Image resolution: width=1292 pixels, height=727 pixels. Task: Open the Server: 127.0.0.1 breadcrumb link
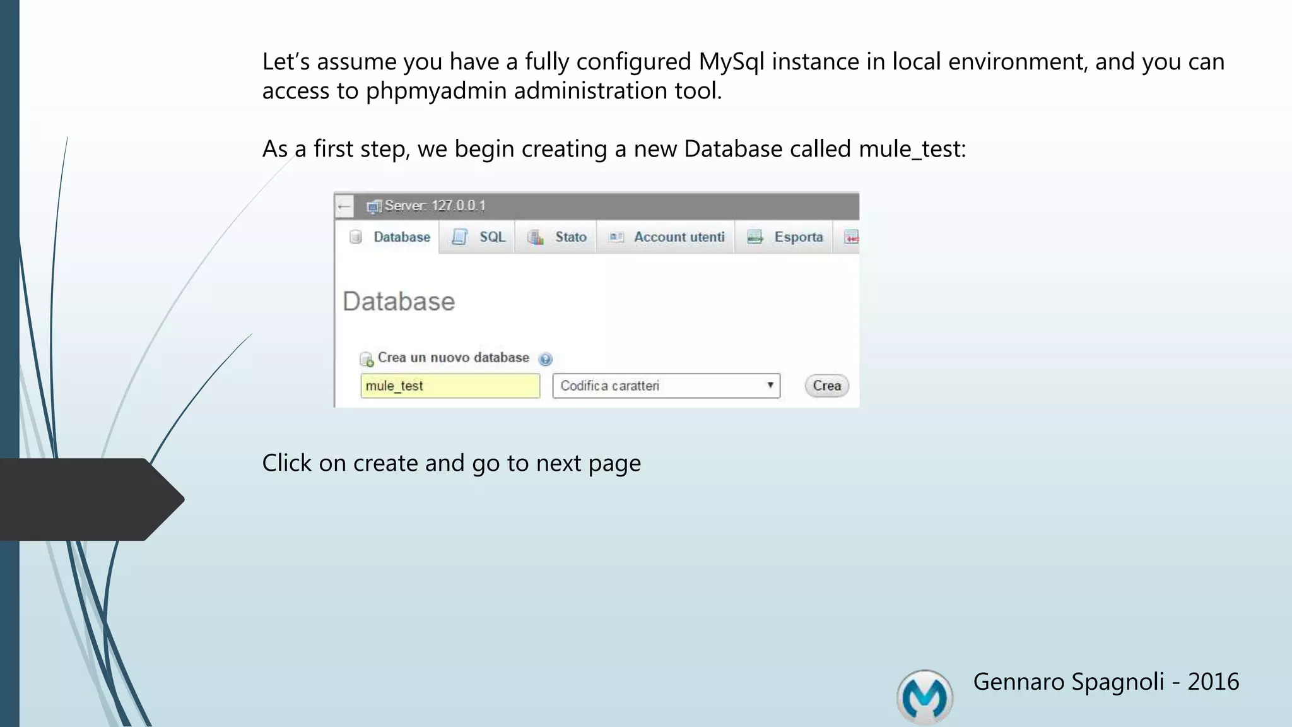pyautogui.click(x=435, y=206)
